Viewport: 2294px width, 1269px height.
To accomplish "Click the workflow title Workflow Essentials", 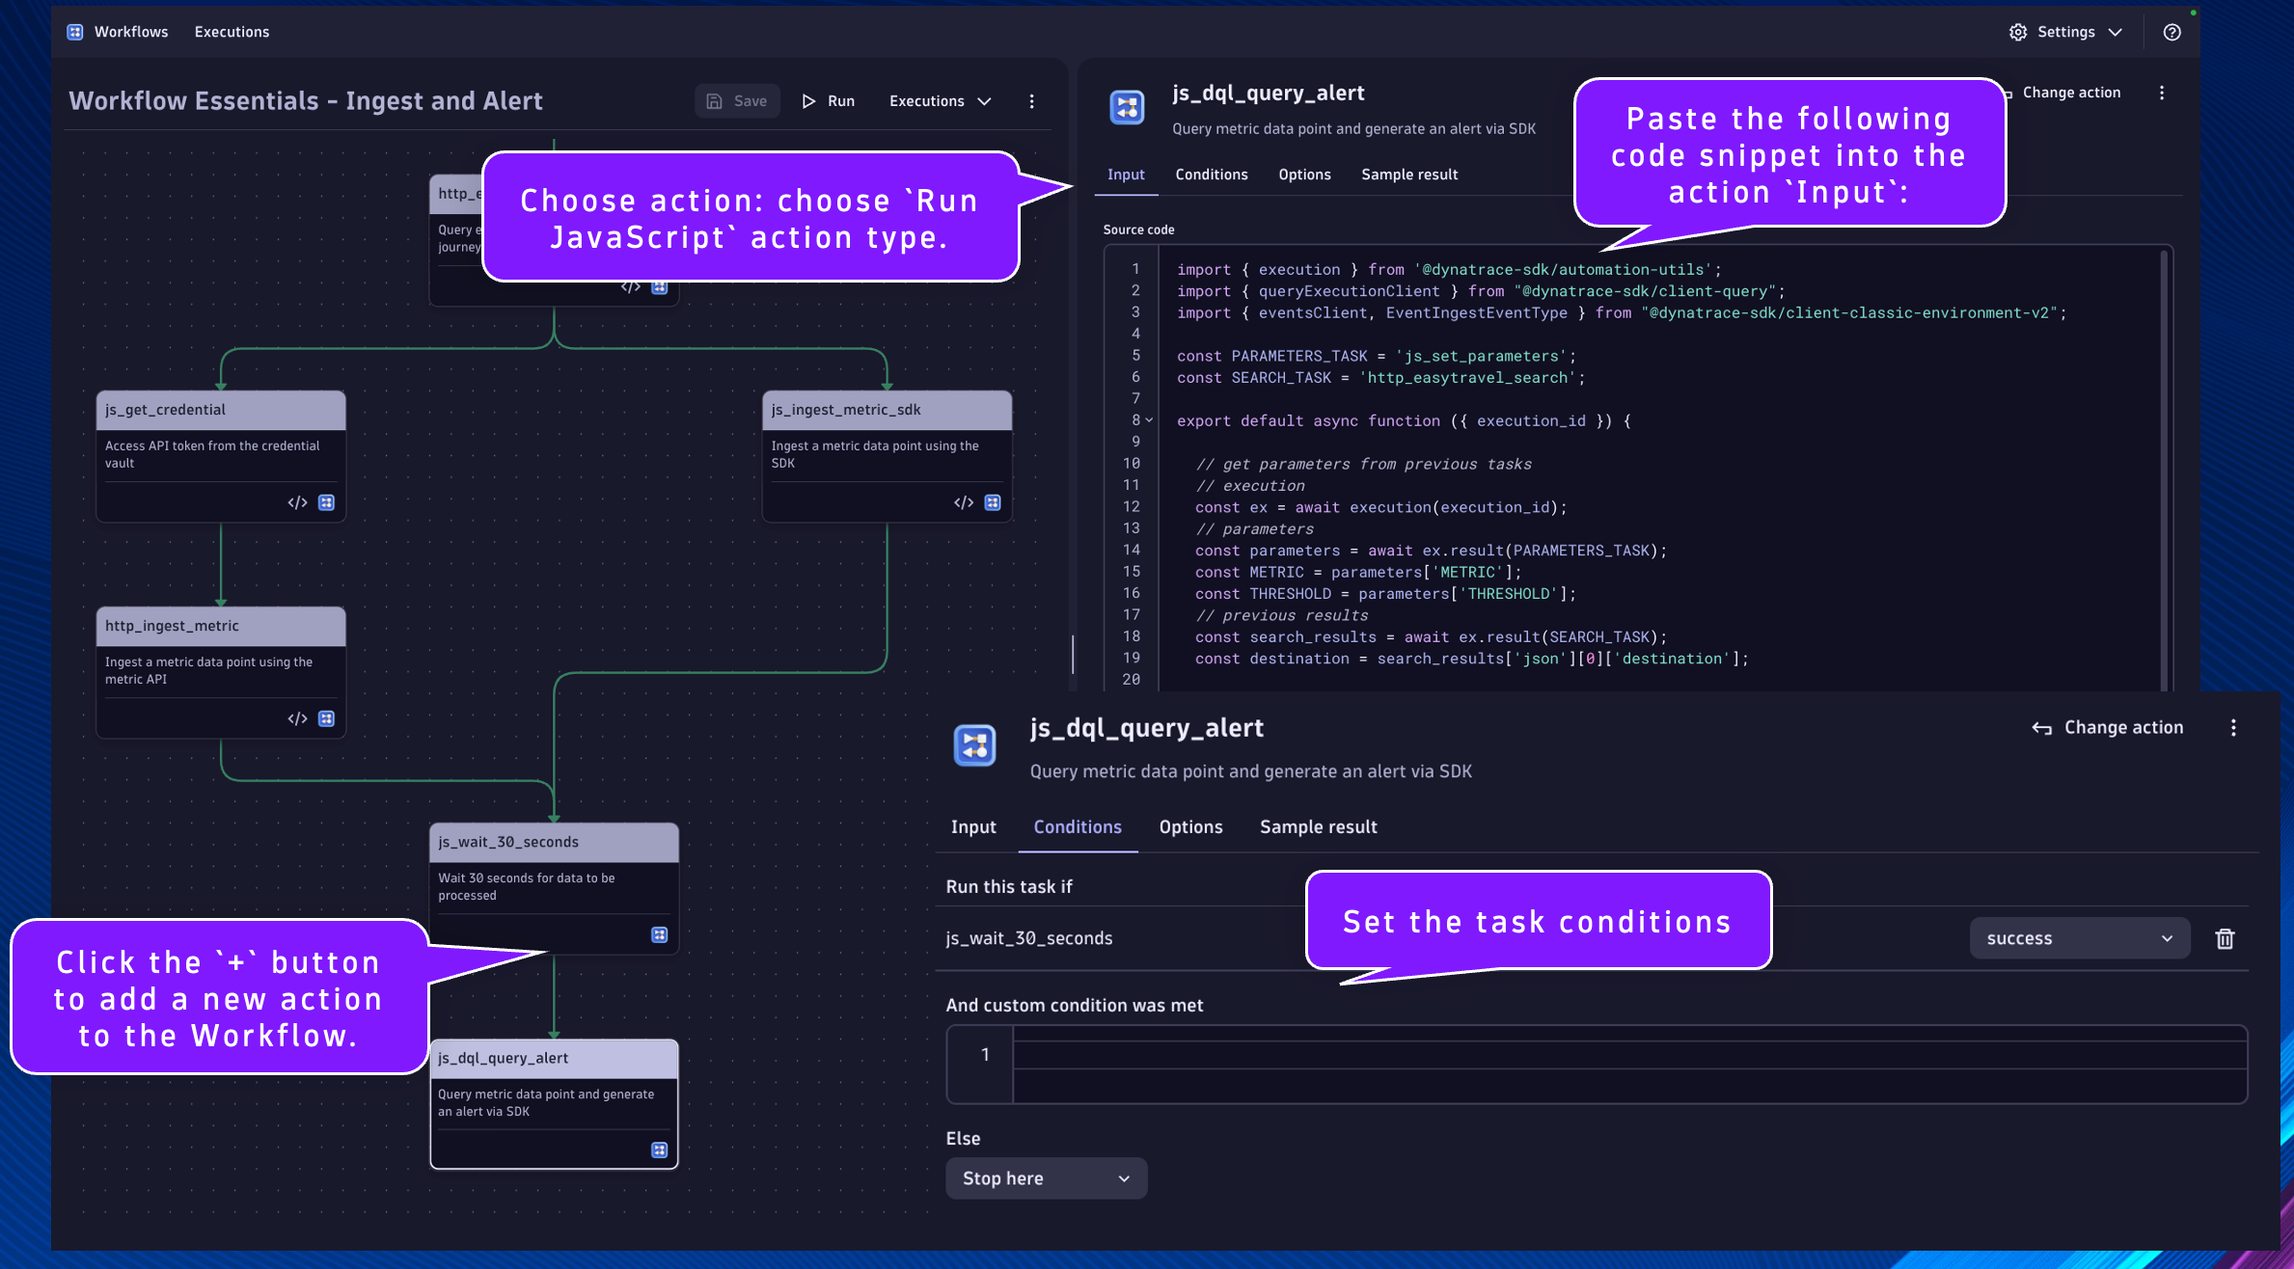I will pos(305,101).
